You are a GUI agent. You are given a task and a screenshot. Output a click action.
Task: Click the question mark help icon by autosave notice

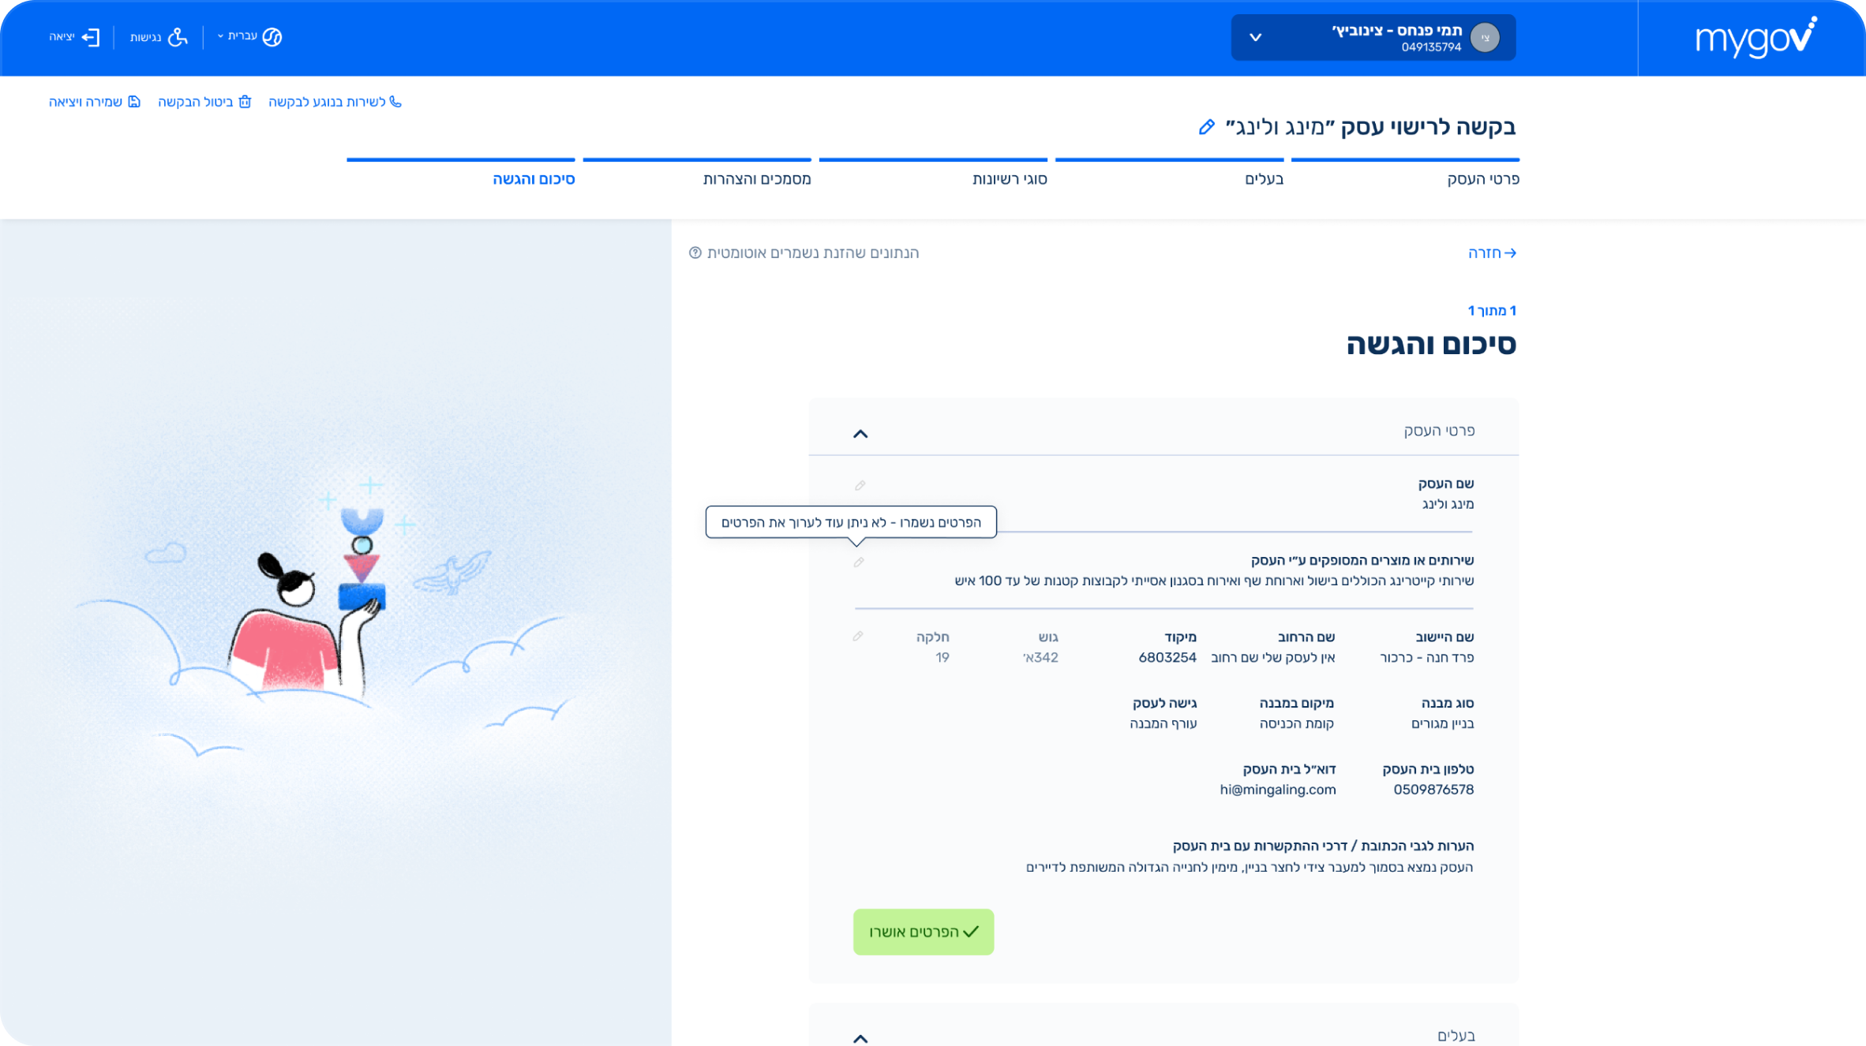[x=695, y=253]
